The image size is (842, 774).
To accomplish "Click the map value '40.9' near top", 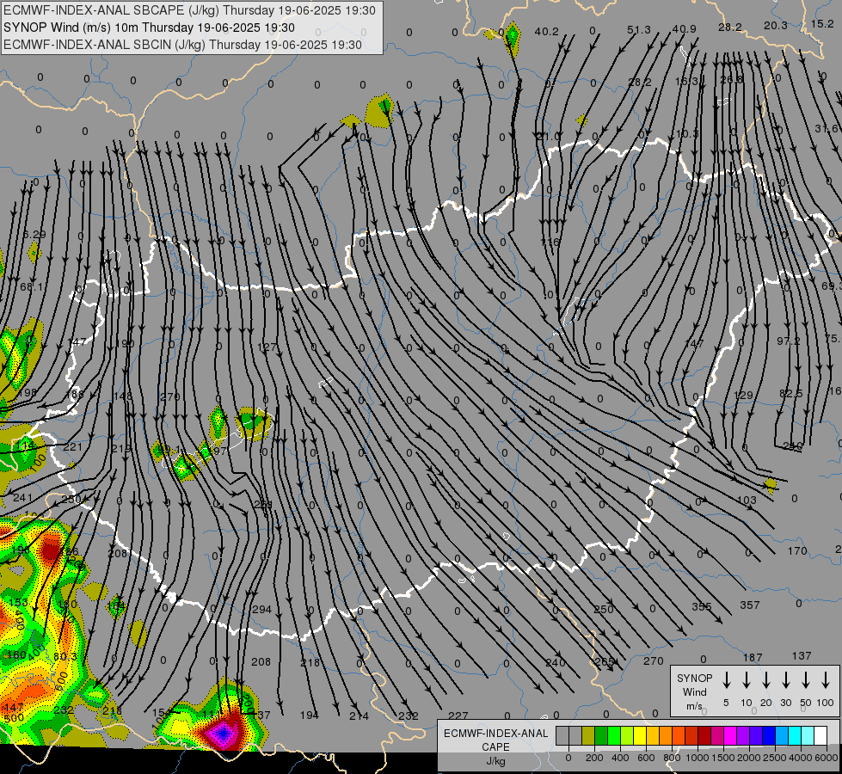I will [x=684, y=29].
